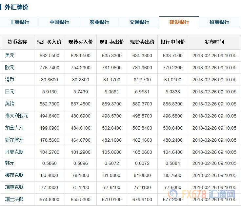Screen dimensions: 241x206
Task: Open the 美元 currency link
Action: pos(10,55)
